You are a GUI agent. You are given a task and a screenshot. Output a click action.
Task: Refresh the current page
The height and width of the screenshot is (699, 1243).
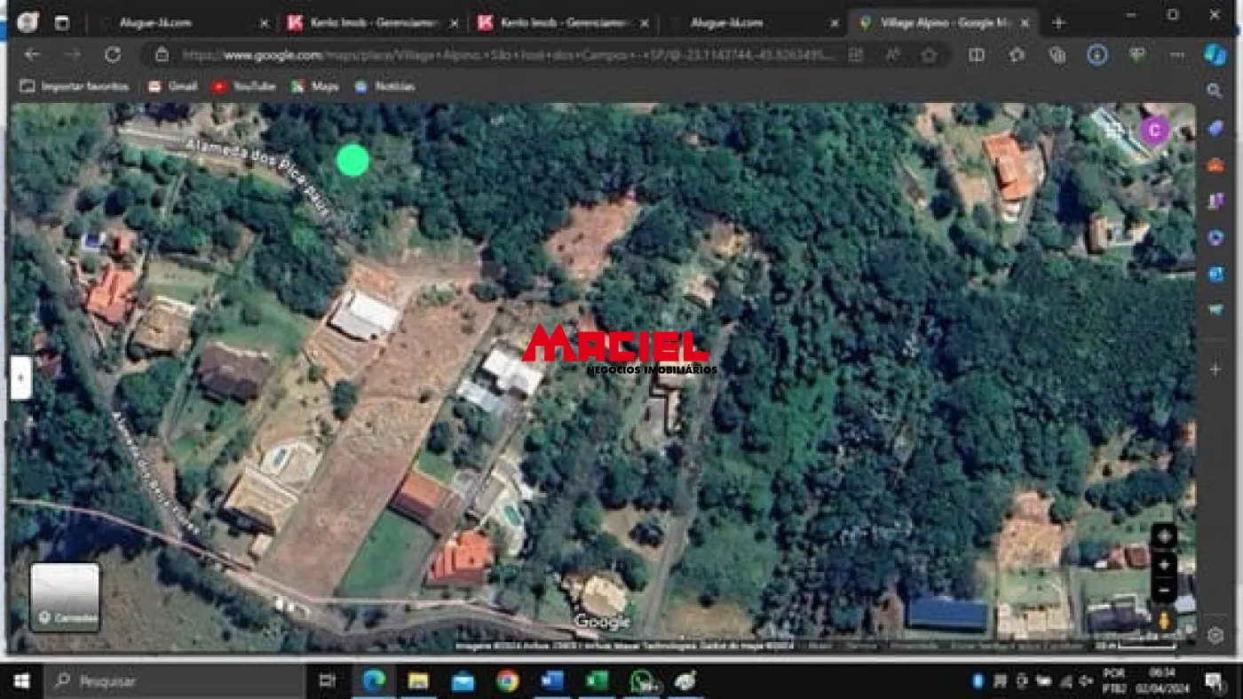point(113,55)
